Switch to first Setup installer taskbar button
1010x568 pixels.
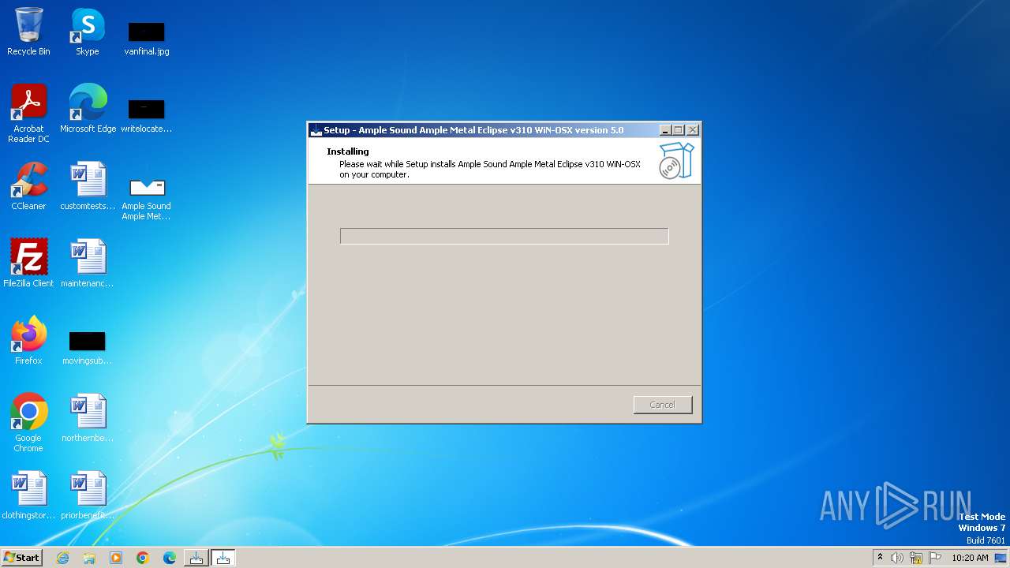pyautogui.click(x=196, y=558)
